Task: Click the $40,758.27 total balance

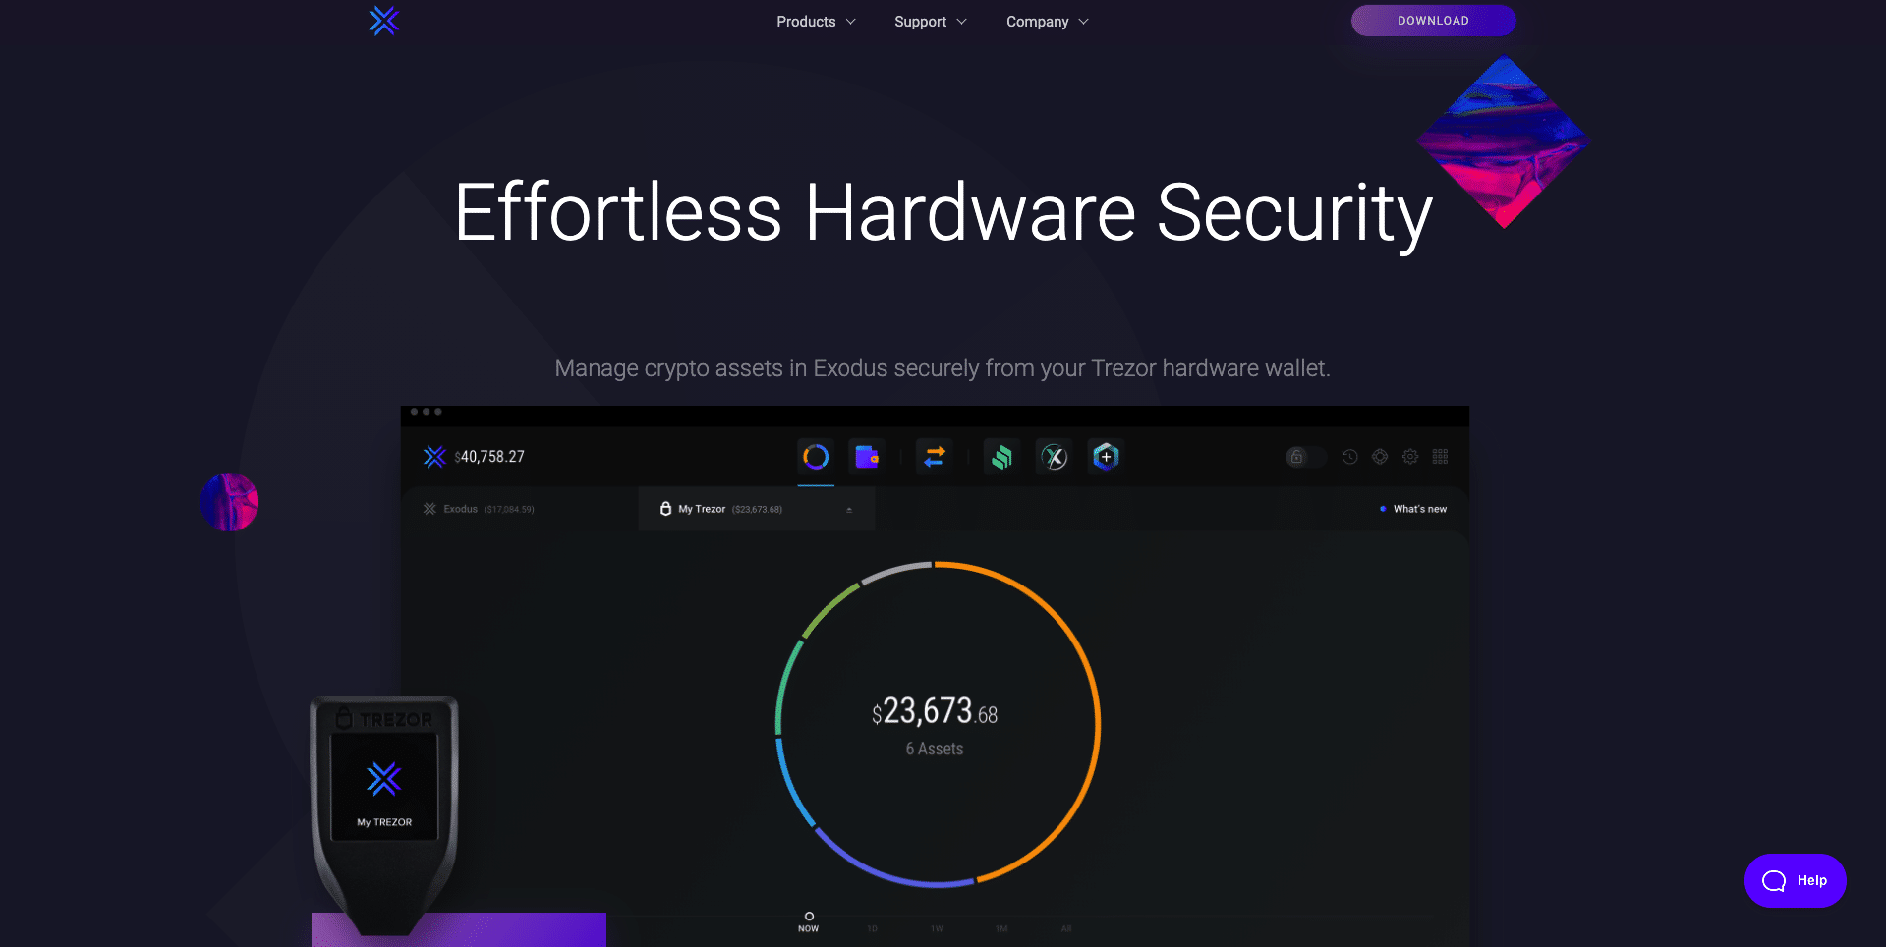Action: (489, 457)
